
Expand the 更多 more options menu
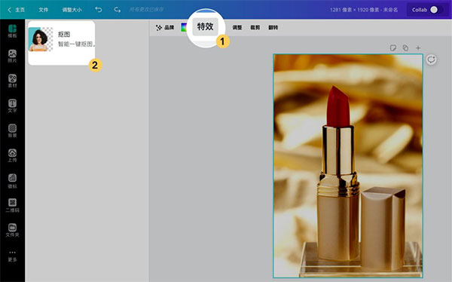(12, 256)
